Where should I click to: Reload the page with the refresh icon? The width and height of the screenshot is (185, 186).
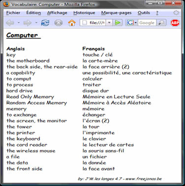click(45, 23)
